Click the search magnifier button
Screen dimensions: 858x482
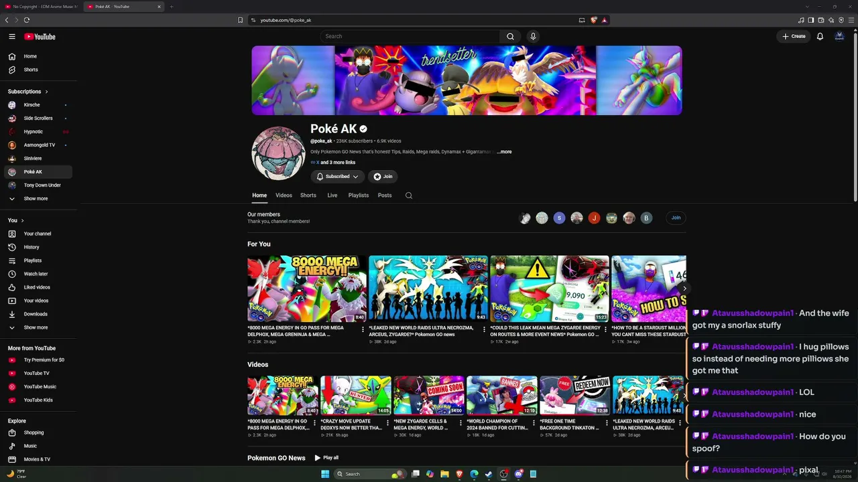[510, 36]
